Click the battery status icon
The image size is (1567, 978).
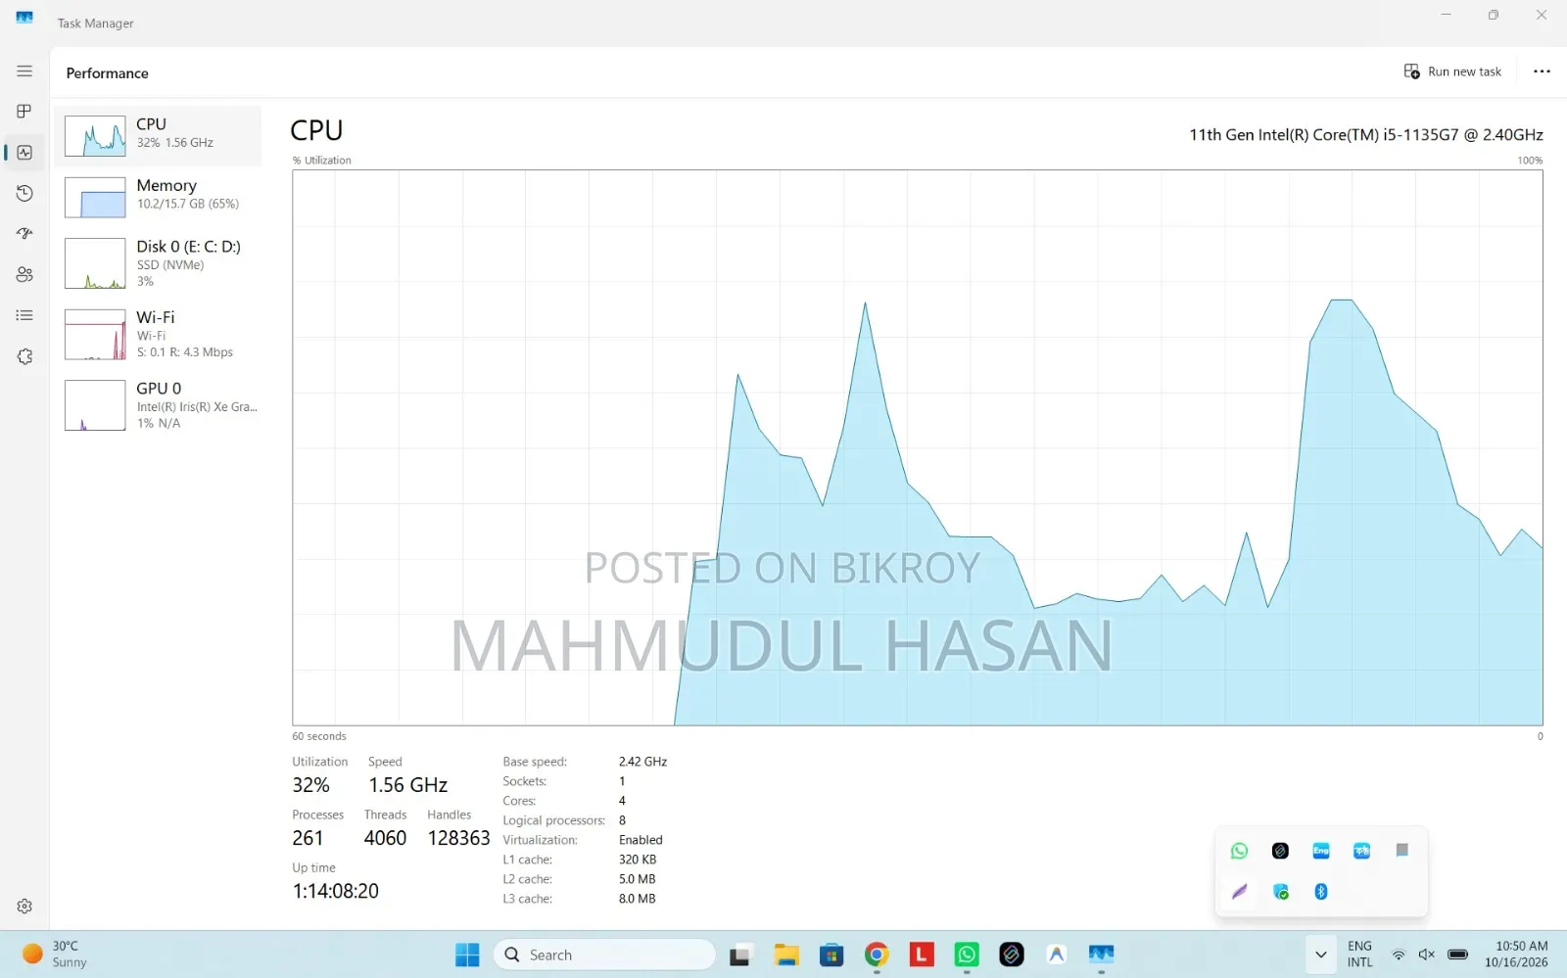coord(1457,955)
